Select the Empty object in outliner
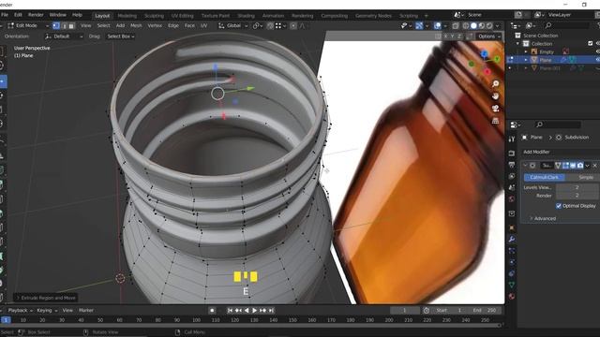 coord(547,51)
